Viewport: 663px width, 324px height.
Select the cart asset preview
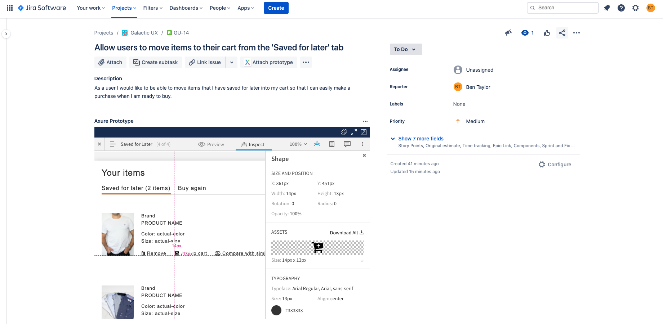(317, 248)
